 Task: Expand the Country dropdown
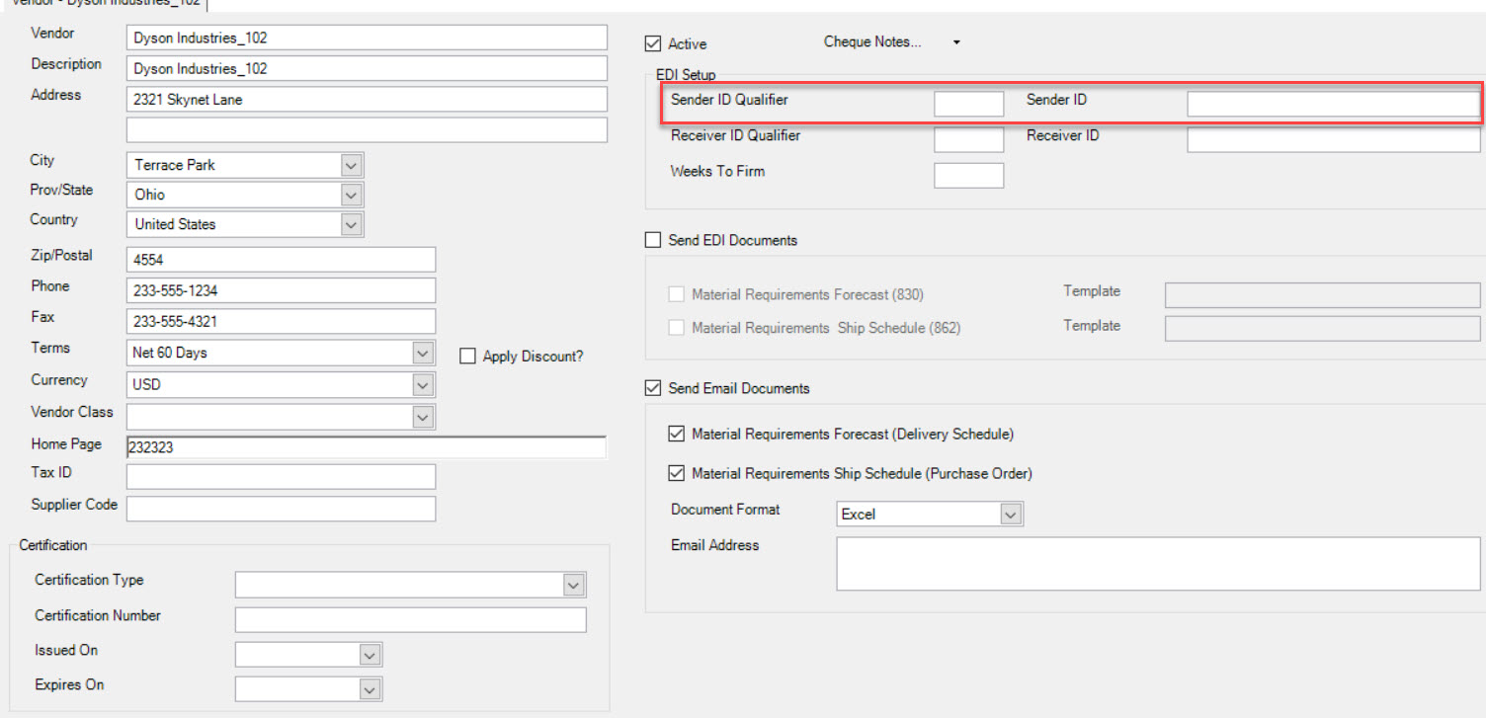click(352, 224)
